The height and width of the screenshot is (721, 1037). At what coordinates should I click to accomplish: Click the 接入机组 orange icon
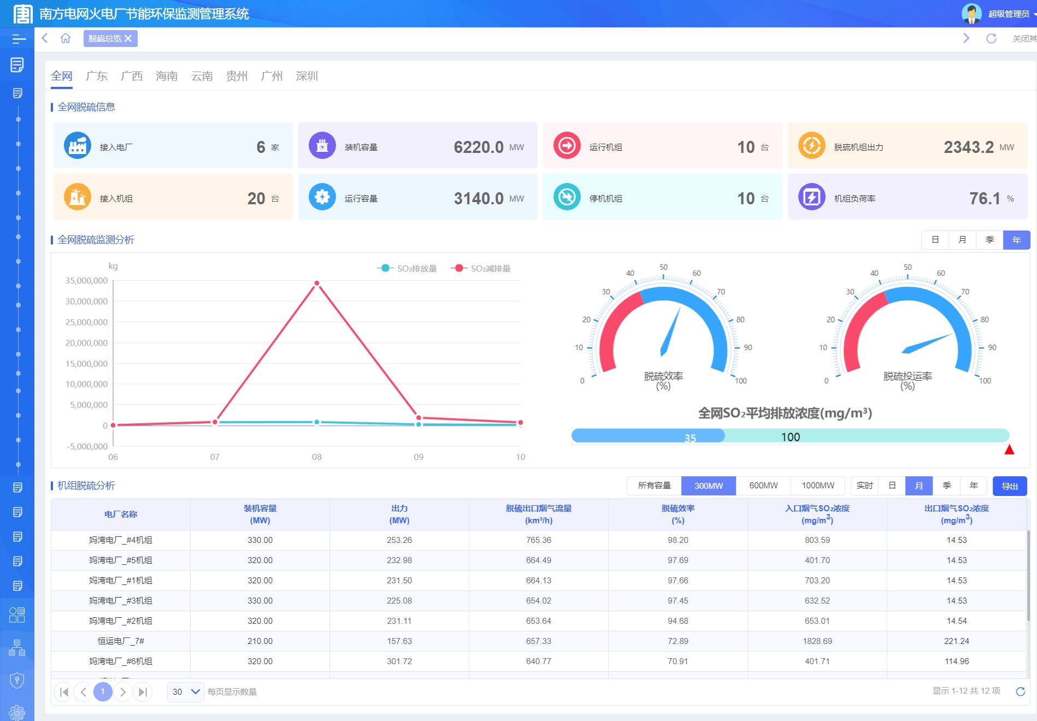click(78, 197)
